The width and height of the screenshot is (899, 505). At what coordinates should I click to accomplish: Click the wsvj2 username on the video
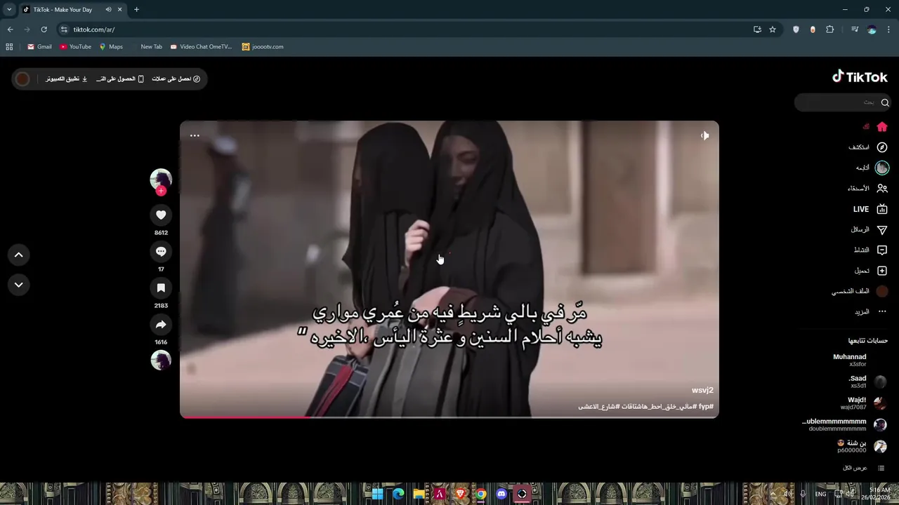click(x=702, y=390)
